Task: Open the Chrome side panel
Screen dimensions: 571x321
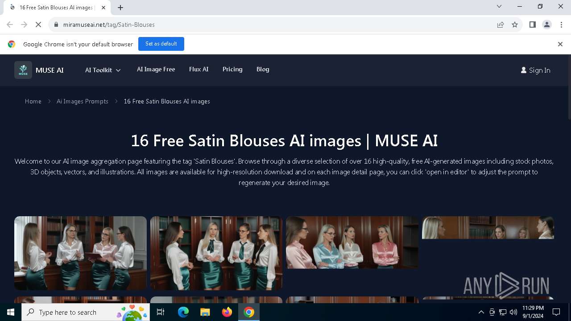Action: [532, 25]
